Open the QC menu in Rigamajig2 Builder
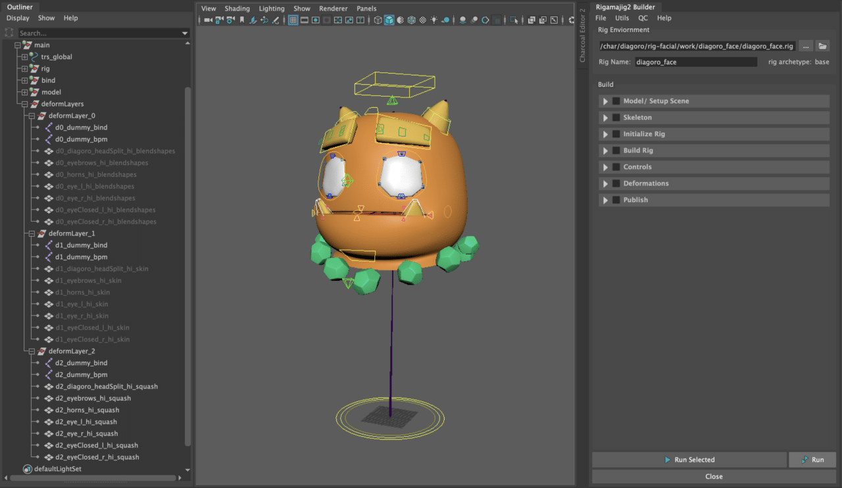The height and width of the screenshot is (488, 842). pos(642,18)
